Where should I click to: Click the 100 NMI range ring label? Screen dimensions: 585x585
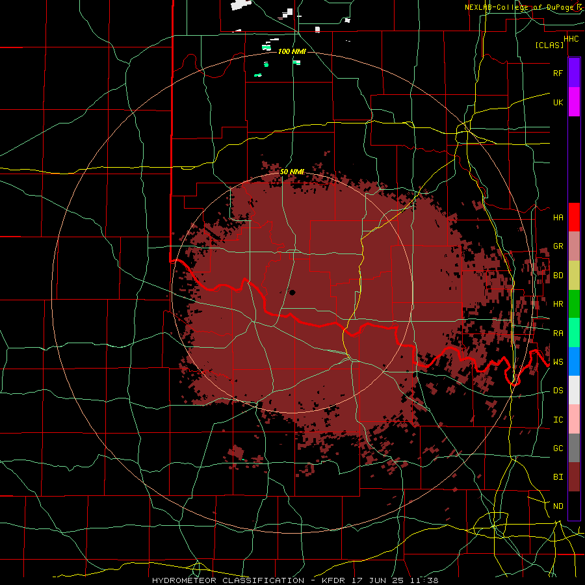(292, 51)
